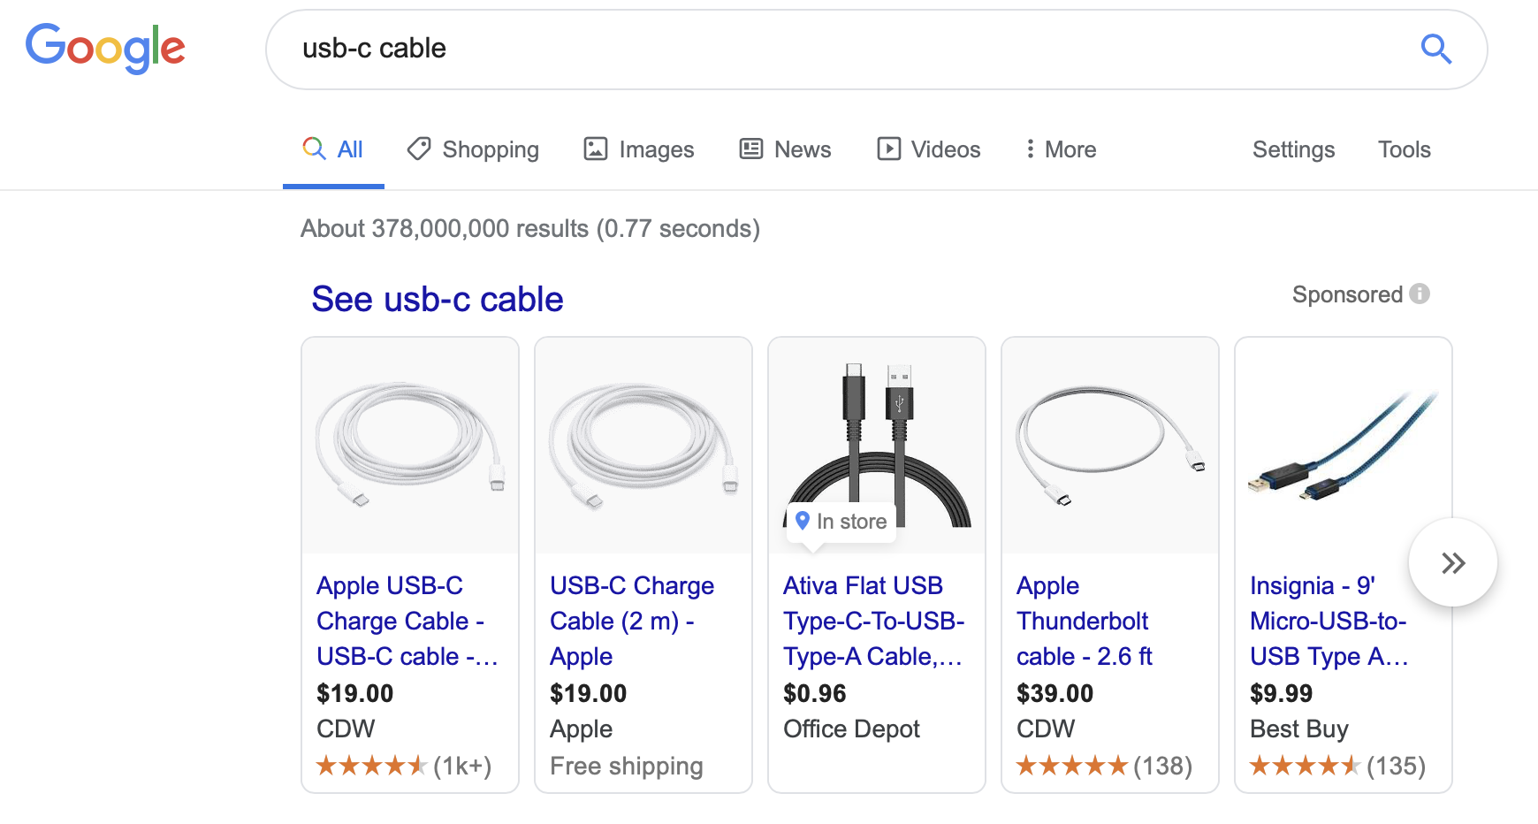Viewport: 1538px width, 824px height.
Task: Switch to the All tab
Action: (333, 149)
